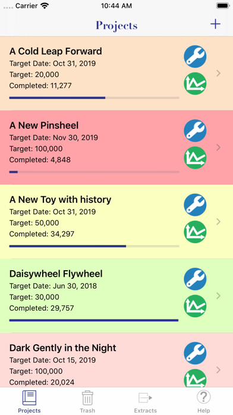Open wrench settings for Daisywheel Flywheel
This screenshot has height=415, width=233.
click(x=195, y=279)
